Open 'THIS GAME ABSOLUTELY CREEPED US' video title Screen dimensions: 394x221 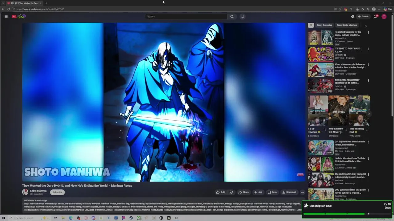point(347,82)
